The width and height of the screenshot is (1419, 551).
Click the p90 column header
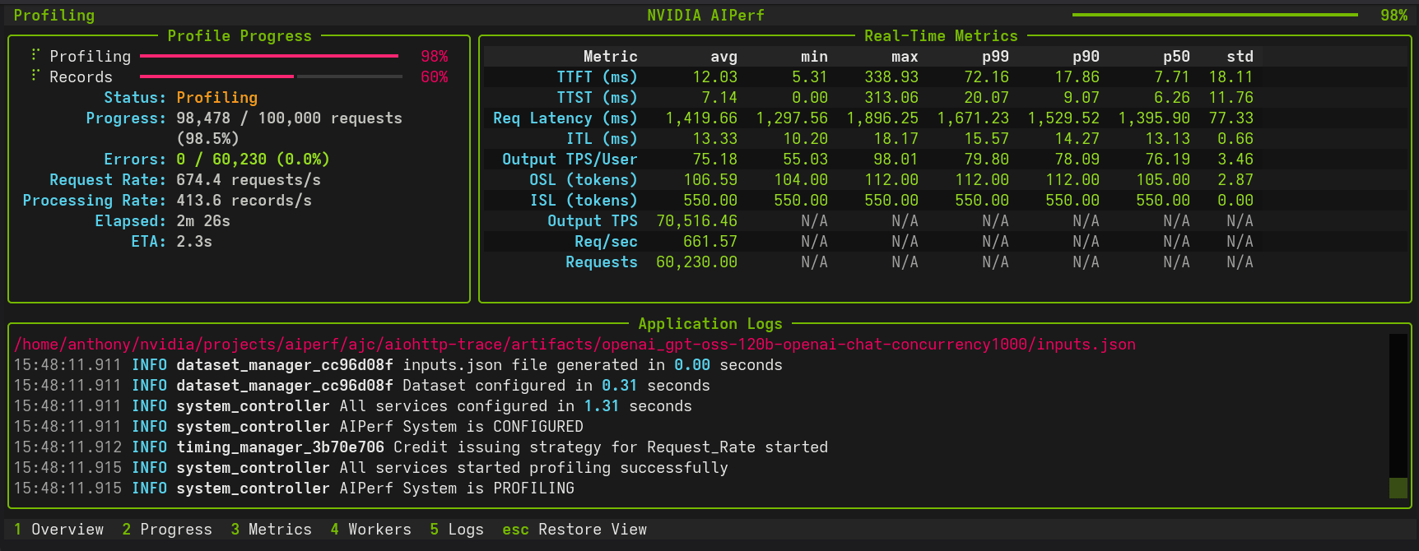point(1086,57)
